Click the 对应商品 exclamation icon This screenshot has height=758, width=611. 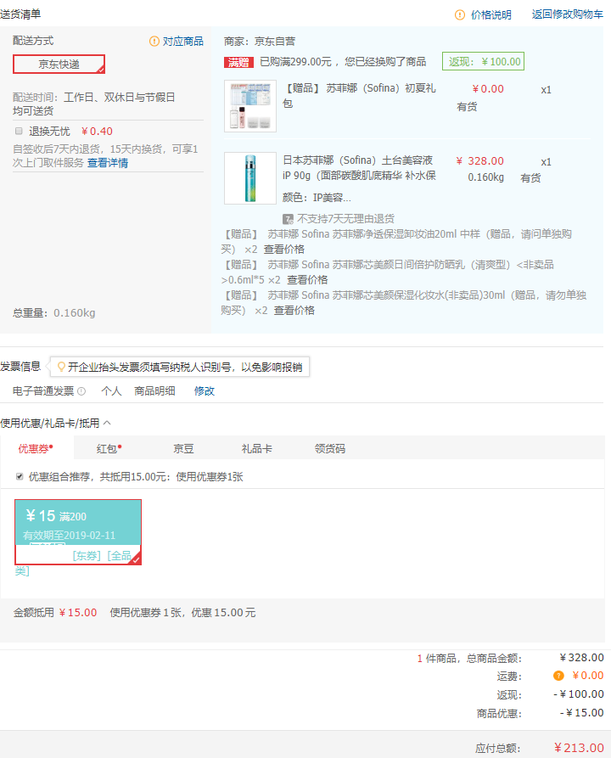(x=154, y=42)
